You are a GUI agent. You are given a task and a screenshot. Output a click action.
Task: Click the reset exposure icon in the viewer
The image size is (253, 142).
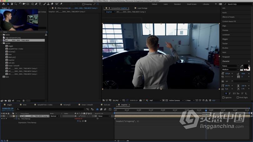tap(210, 100)
